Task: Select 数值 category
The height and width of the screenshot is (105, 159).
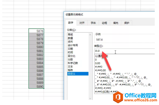Action: (78, 38)
